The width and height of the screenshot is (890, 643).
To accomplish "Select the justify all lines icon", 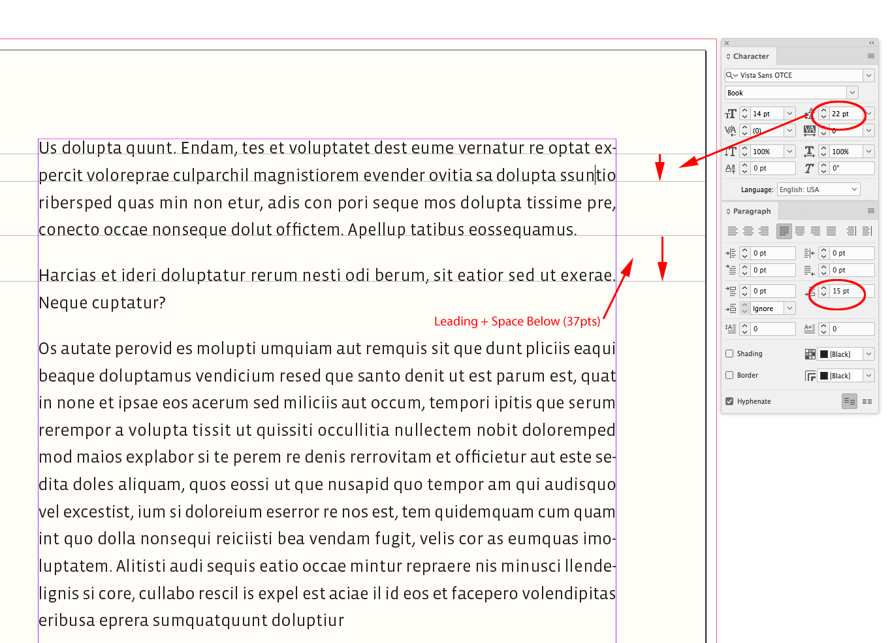I will 831,231.
